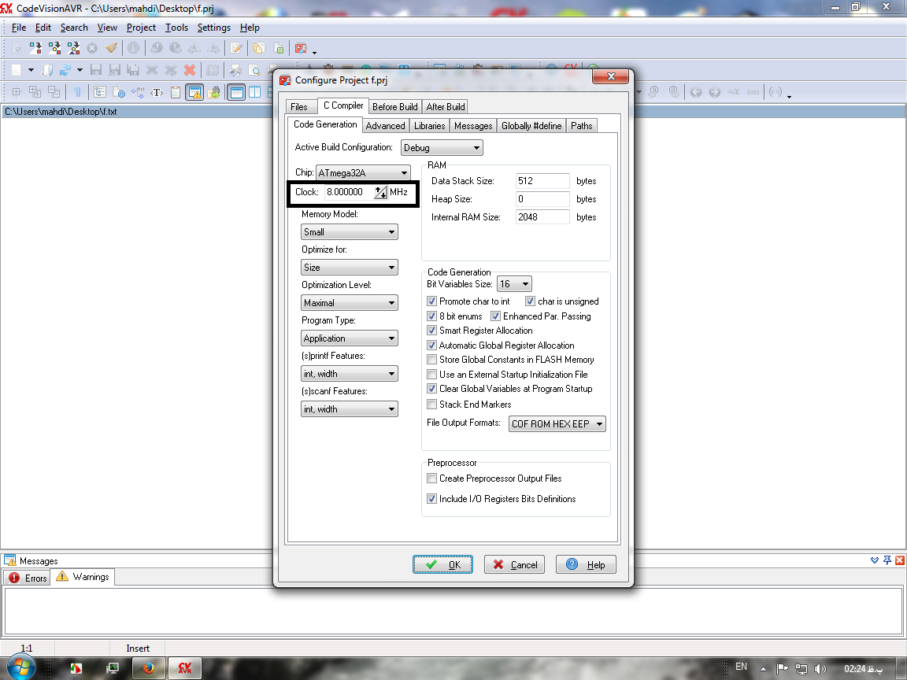Uncheck Promote char to int
Screen dimensions: 907x680
tap(431, 301)
